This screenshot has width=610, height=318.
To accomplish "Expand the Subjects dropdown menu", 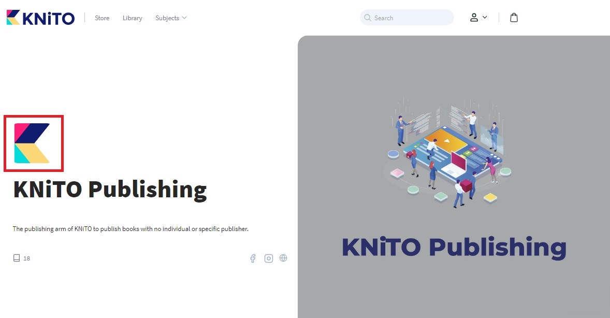I will click(167, 18).
